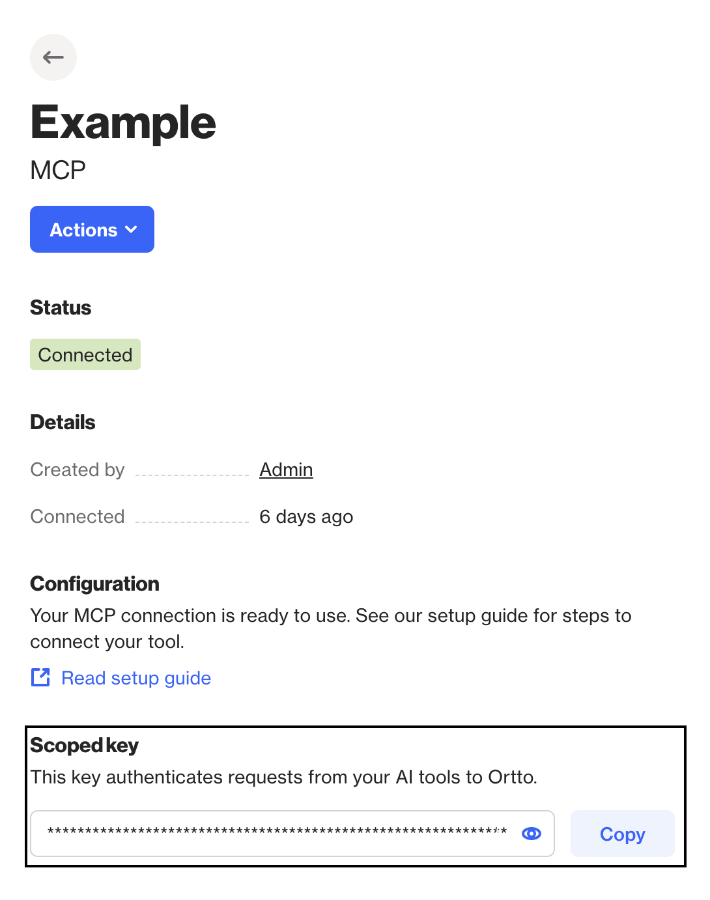The height and width of the screenshot is (900, 710).
Task: Open the Read setup guide link
Action: (x=136, y=678)
